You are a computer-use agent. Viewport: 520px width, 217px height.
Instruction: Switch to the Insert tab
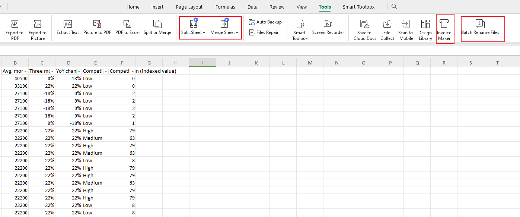pyautogui.click(x=157, y=7)
